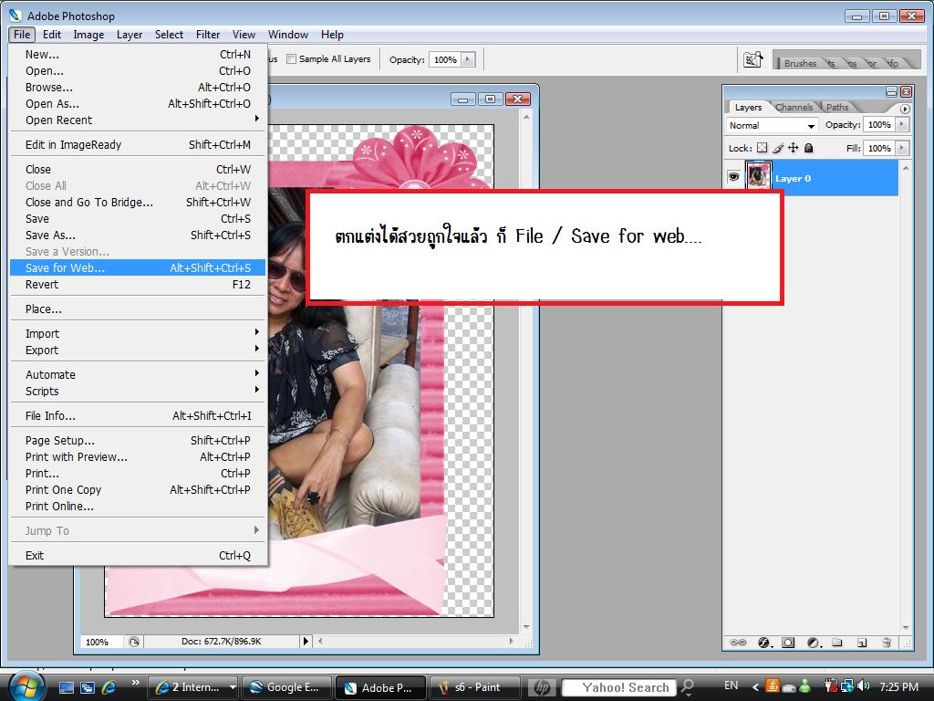Screen dimensions: 934x701
Task: Click the layer Opacity value field
Action: (880, 124)
